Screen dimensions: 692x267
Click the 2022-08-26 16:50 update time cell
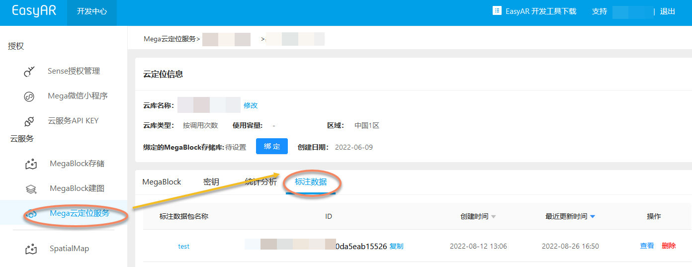pyautogui.click(x=570, y=246)
